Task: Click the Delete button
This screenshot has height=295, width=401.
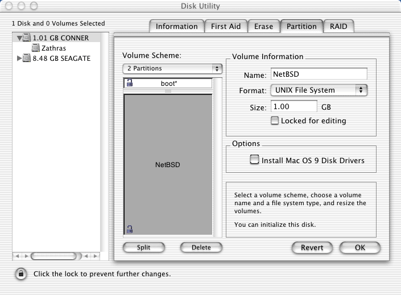Action: click(201, 247)
